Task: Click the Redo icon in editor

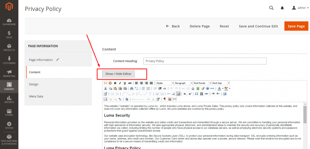Action: 177,88
